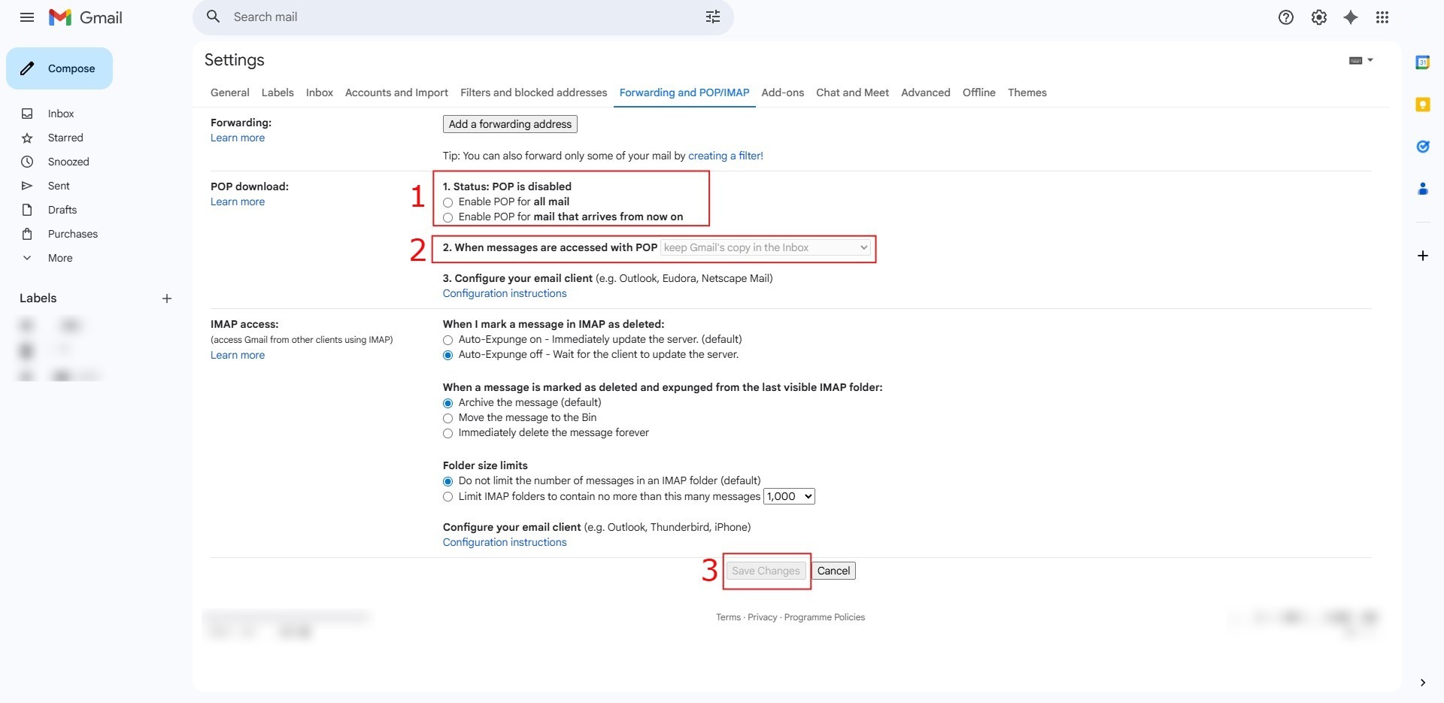Viewport: 1444px width, 703px height.
Task: Open the IMAP folder message limit dropdown
Action: tap(789, 496)
